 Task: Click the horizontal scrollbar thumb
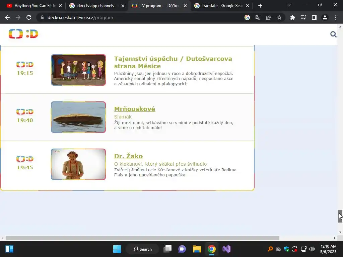click(142, 238)
